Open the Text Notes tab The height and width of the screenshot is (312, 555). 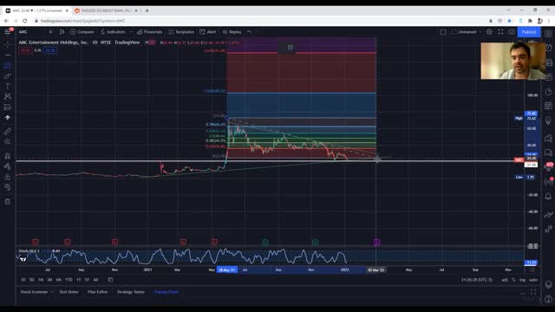69,292
